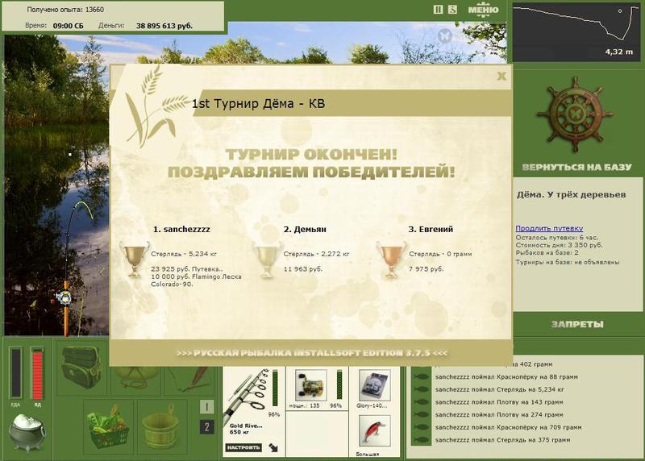645x461 pixels.
Task: Click the reel durability bar
Action: pos(339,385)
